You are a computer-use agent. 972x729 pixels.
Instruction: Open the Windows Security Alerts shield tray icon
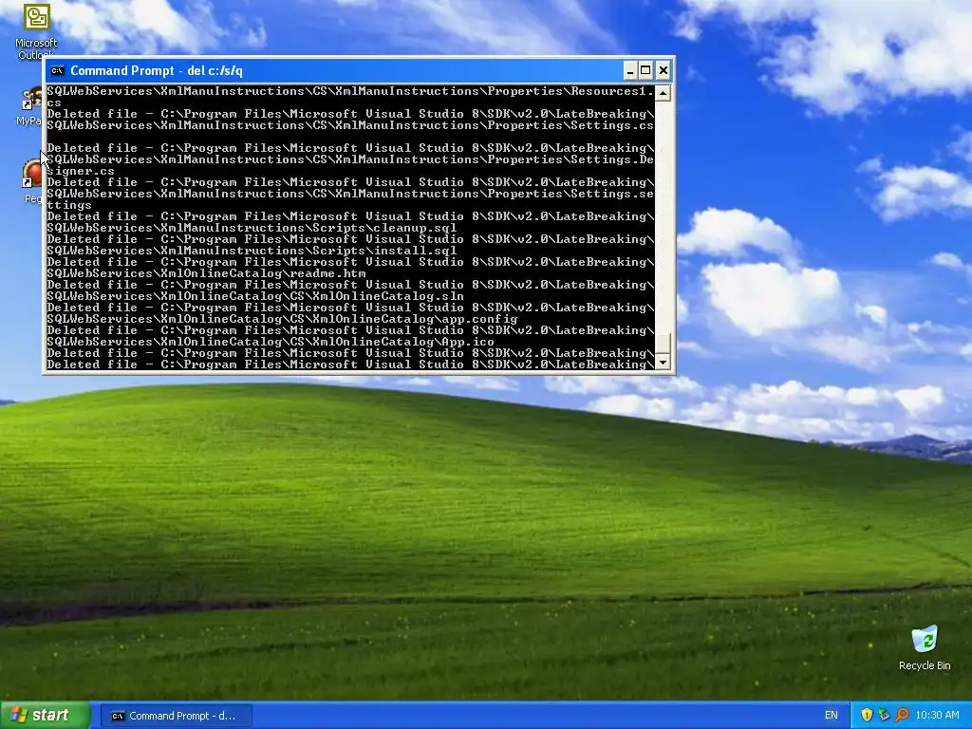pyautogui.click(x=867, y=715)
